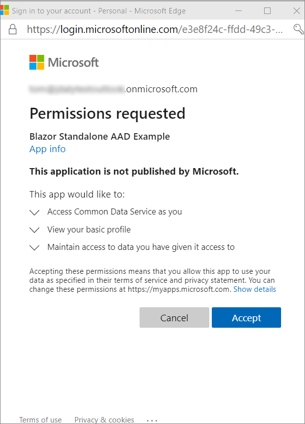Click the login.microsoftonline.com address bar
Image resolution: width=305 pixels, height=424 pixels.
tap(125, 29)
